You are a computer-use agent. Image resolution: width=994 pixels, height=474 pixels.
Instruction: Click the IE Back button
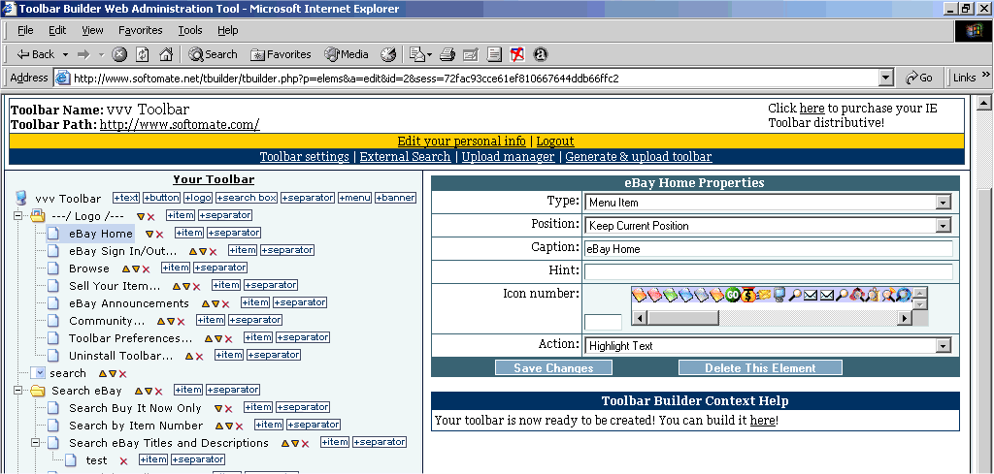click(x=36, y=54)
